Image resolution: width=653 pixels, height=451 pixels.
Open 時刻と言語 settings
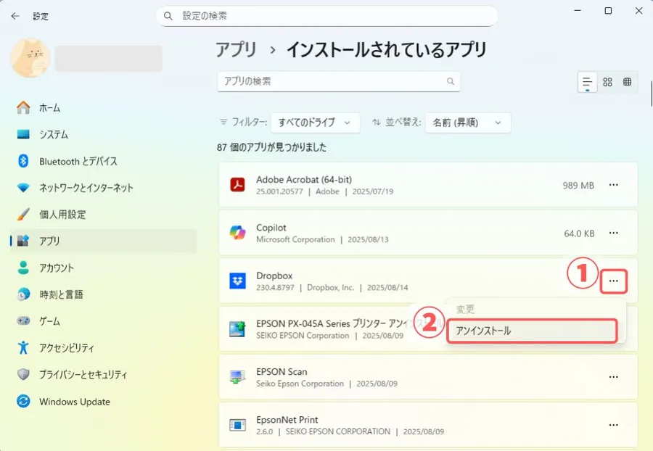(x=103, y=294)
